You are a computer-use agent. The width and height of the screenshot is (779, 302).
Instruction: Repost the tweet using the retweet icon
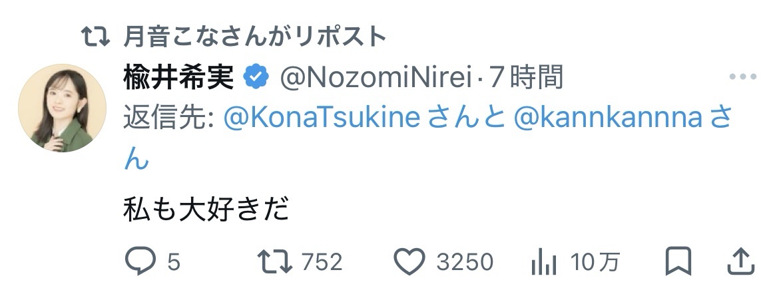[276, 261]
